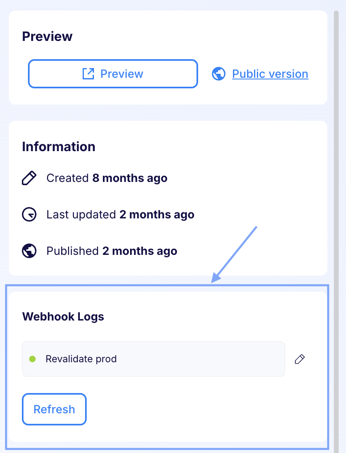
Task: Click the Information section heading
Action: tap(59, 146)
